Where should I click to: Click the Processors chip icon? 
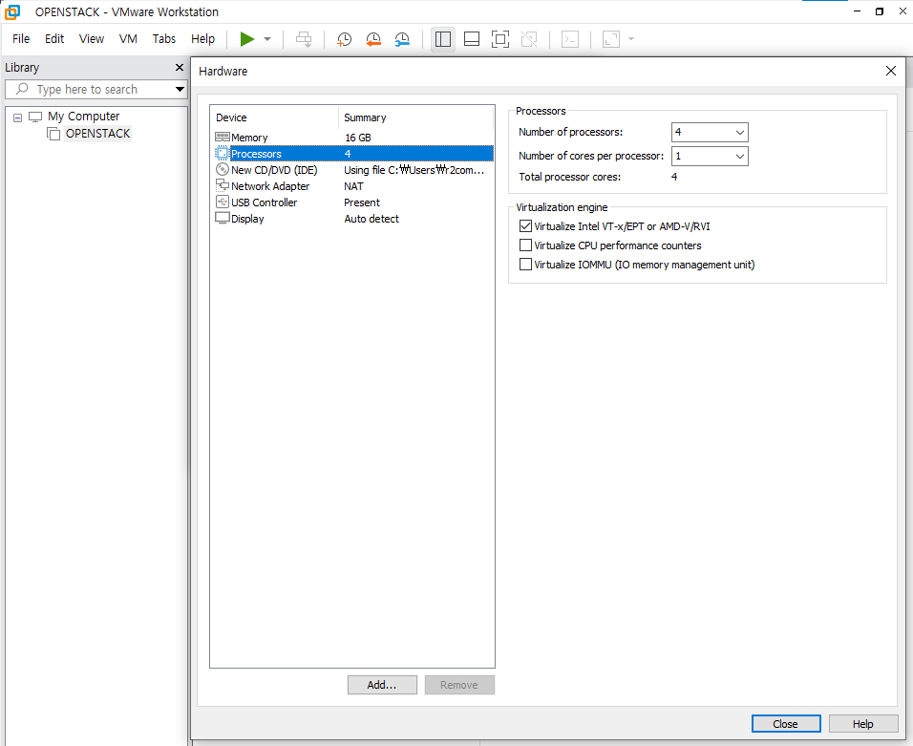click(x=223, y=153)
